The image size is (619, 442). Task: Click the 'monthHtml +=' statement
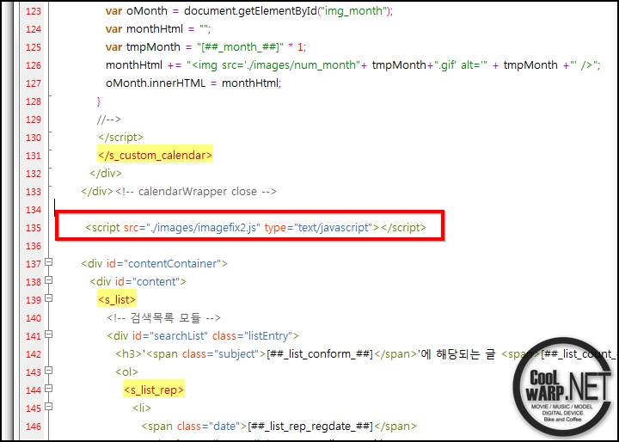[x=144, y=65]
